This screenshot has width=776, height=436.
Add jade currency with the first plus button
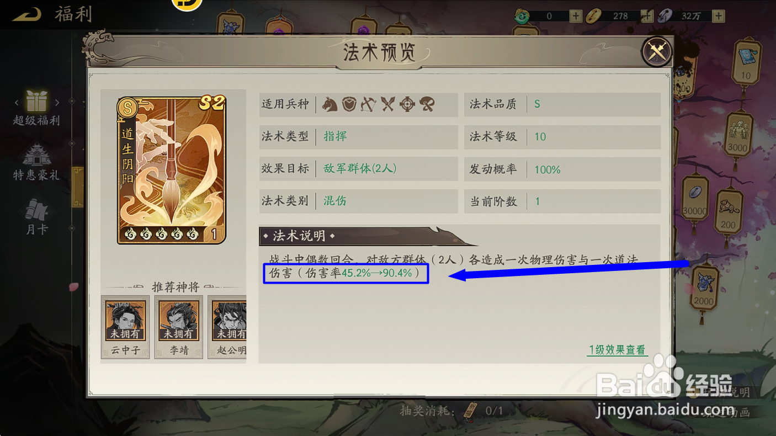(576, 16)
